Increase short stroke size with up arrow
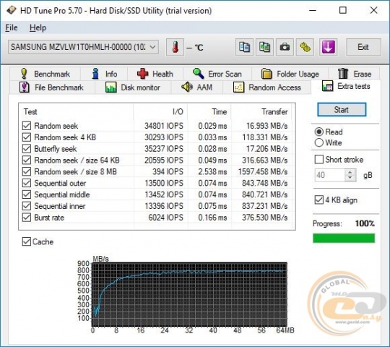The width and height of the screenshot is (390, 347). (350, 172)
